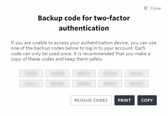
Task: Select the first blurred code in bottom row
Action: (31, 83)
